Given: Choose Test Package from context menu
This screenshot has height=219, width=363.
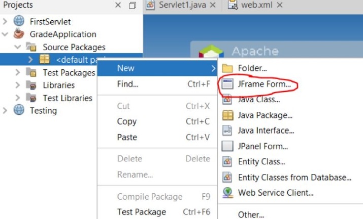Looking at the screenshot, I should [141, 212].
